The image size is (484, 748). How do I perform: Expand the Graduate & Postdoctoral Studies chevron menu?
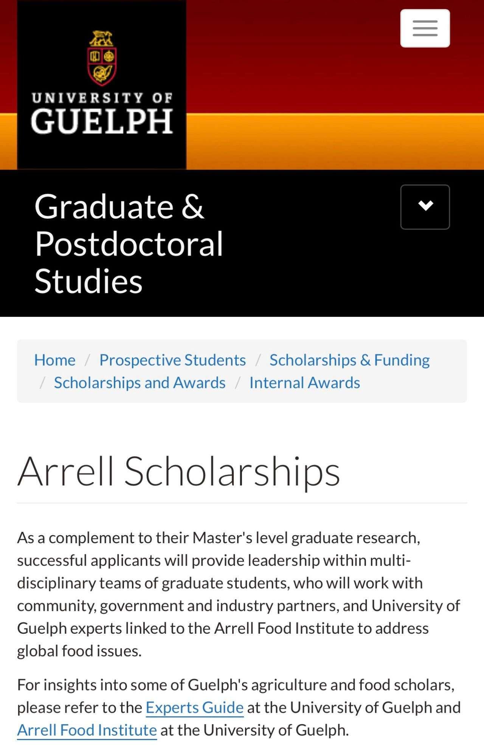pyautogui.click(x=425, y=207)
